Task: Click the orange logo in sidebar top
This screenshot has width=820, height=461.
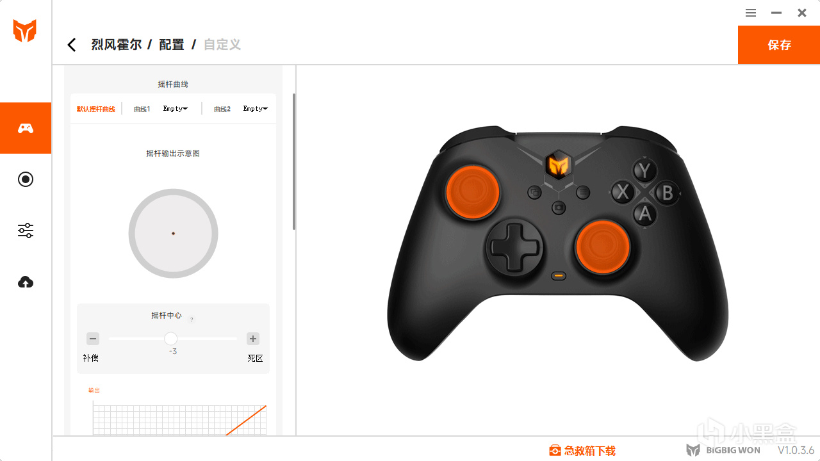Action: coord(25,31)
